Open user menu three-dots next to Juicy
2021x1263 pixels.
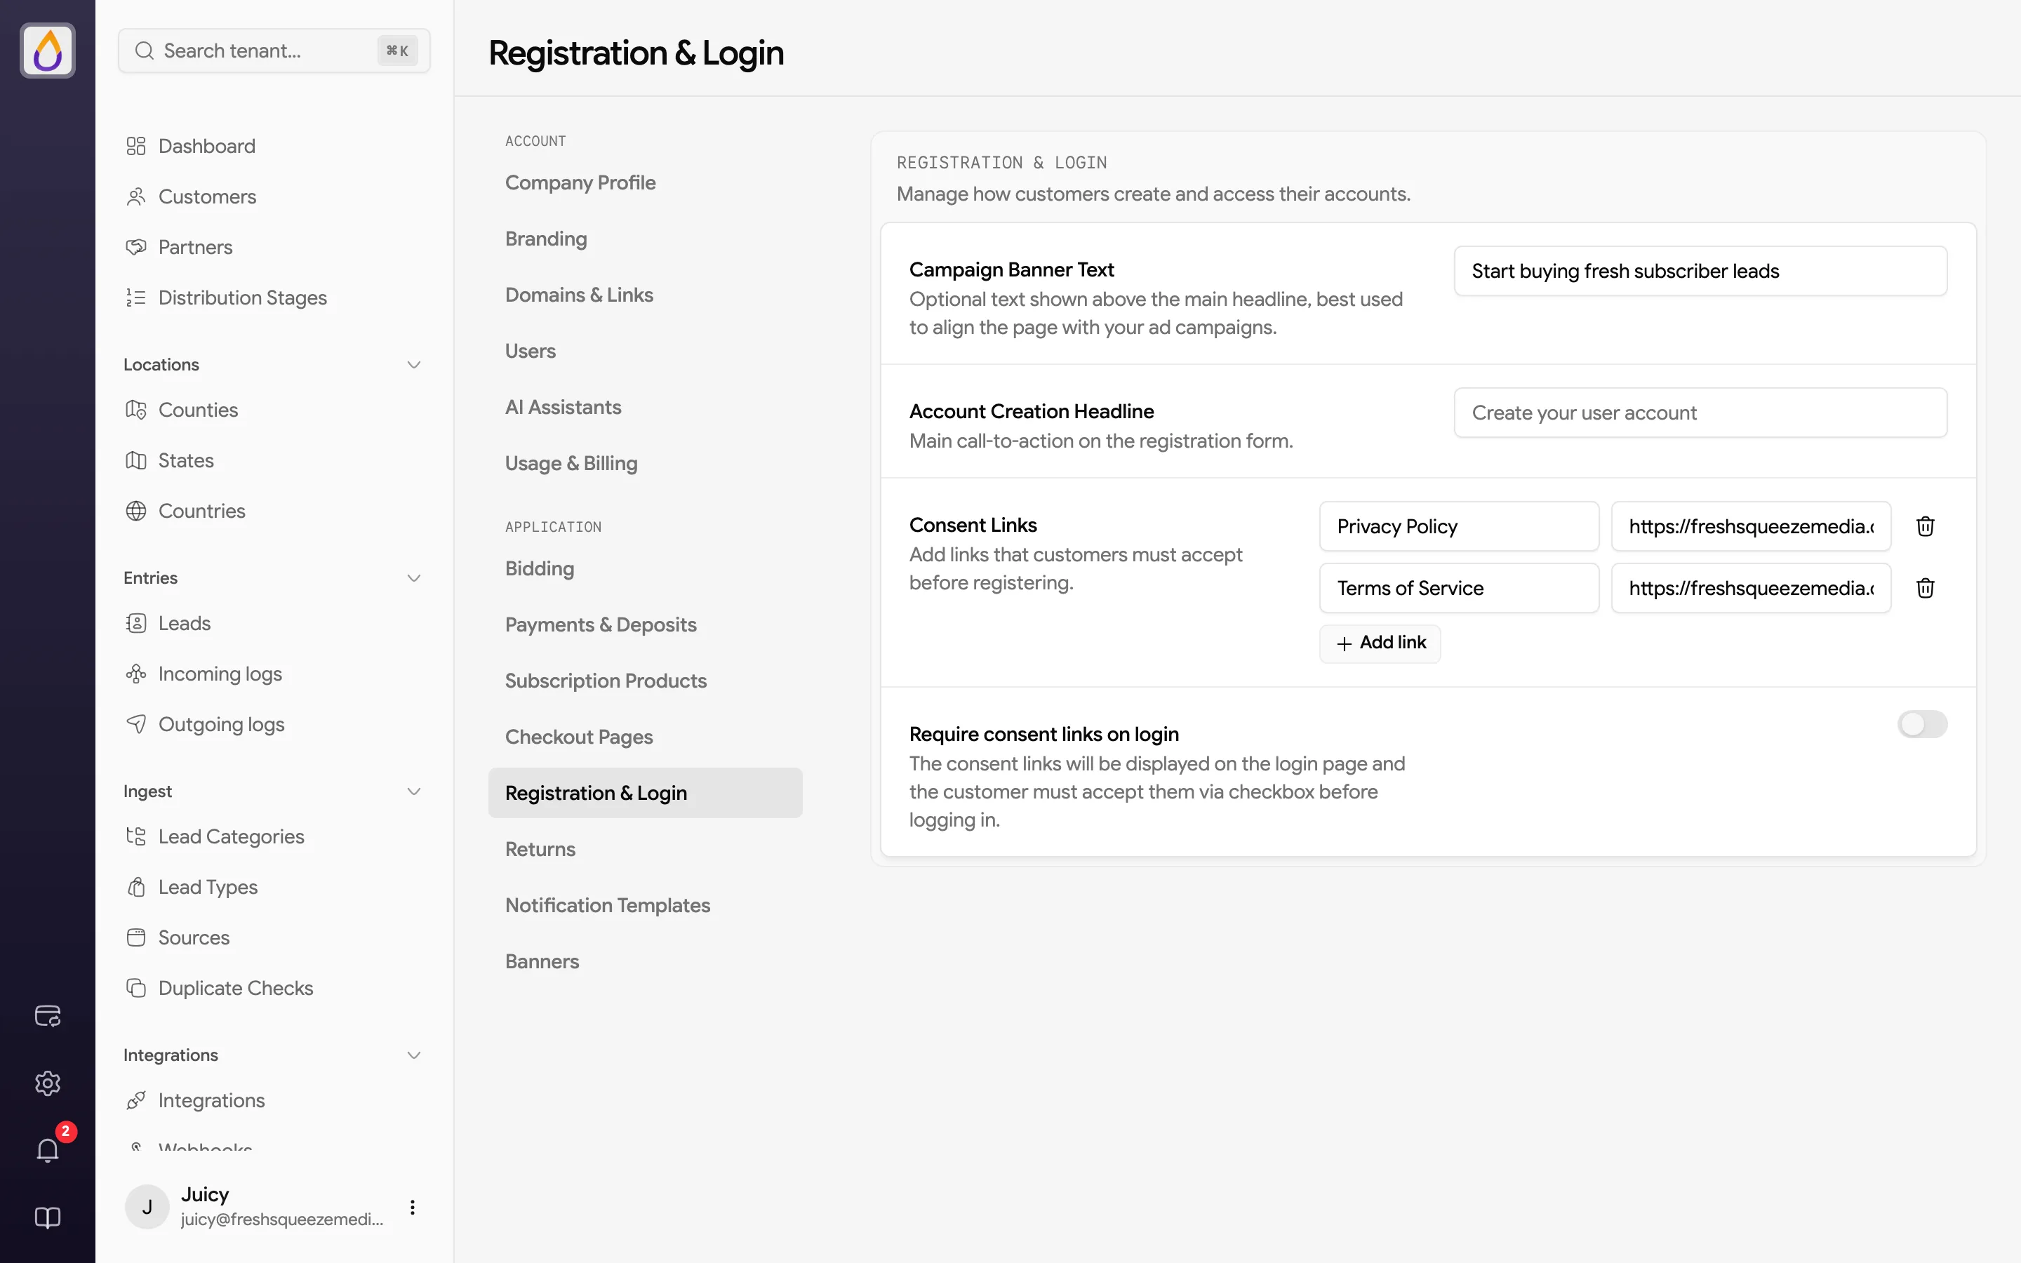point(413,1207)
